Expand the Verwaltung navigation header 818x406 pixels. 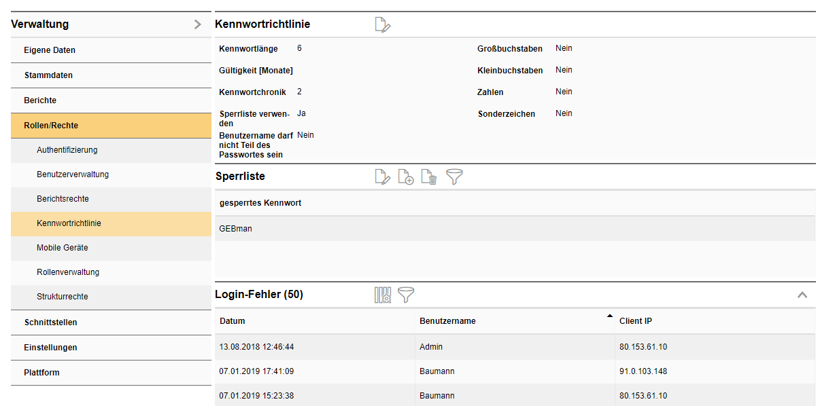click(x=197, y=24)
